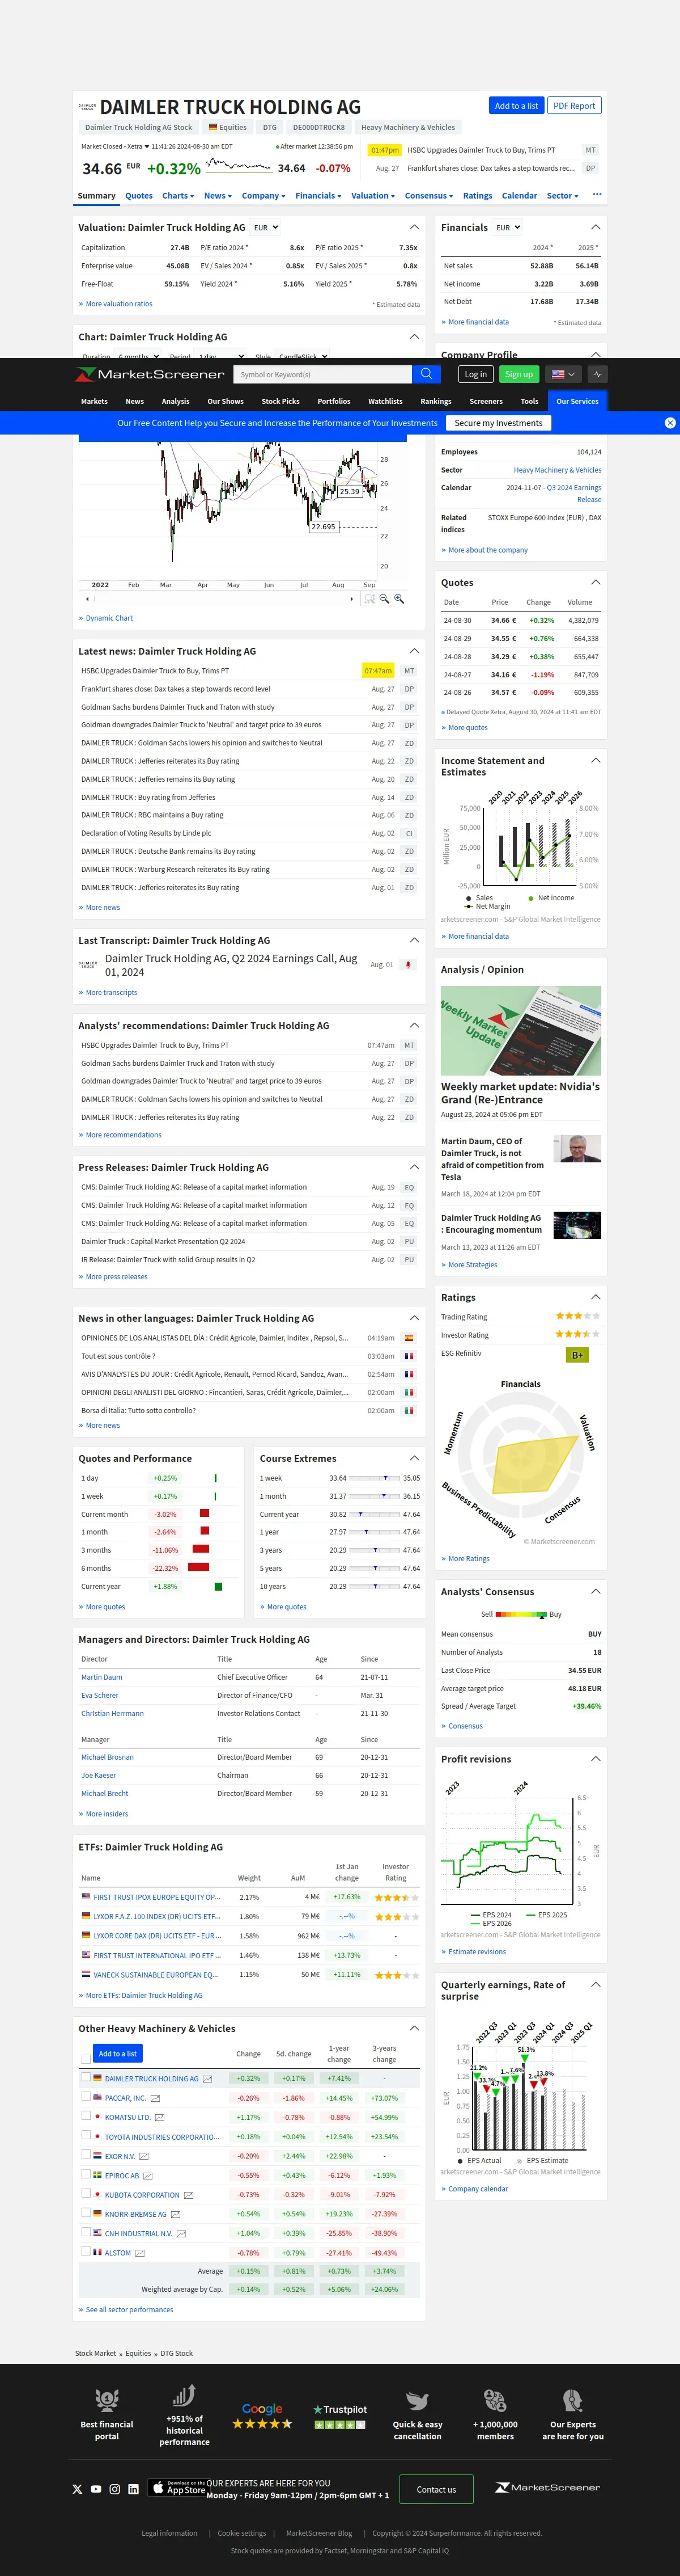Collapse the Latest news panel
This screenshot has width=680, height=2576.
(414, 650)
